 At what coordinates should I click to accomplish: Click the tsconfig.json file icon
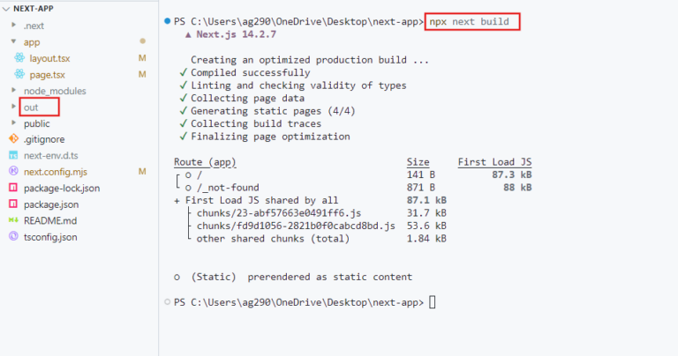13,236
